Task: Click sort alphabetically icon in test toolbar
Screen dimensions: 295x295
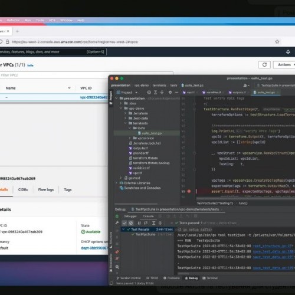Action: 139,223
